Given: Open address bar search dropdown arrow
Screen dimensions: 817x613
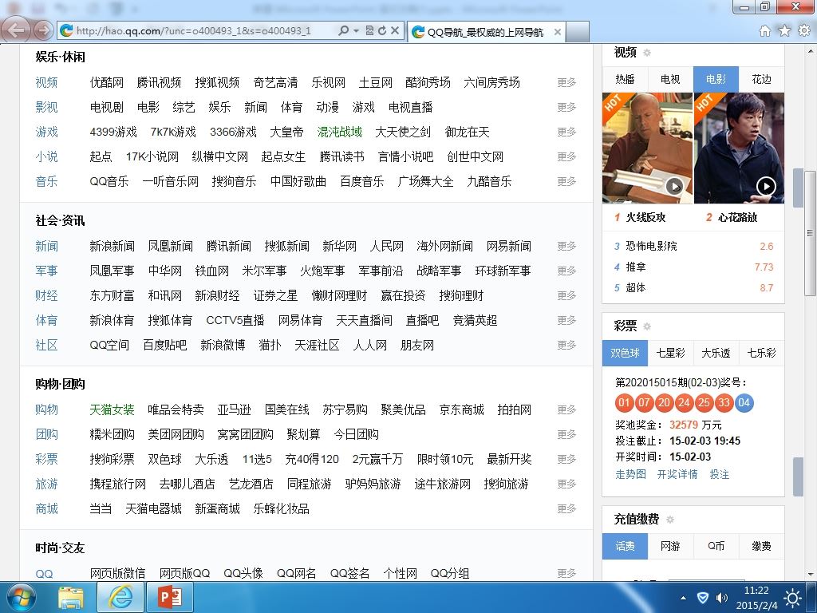Looking at the screenshot, I should [x=357, y=31].
